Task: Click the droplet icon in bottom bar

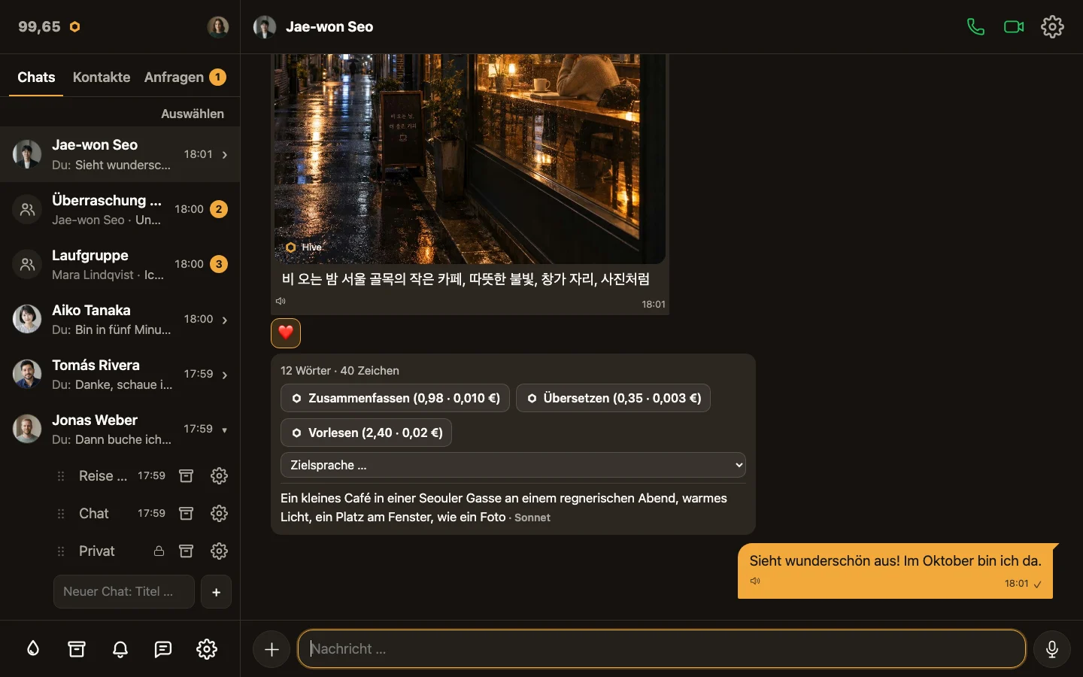Action: coord(33,649)
